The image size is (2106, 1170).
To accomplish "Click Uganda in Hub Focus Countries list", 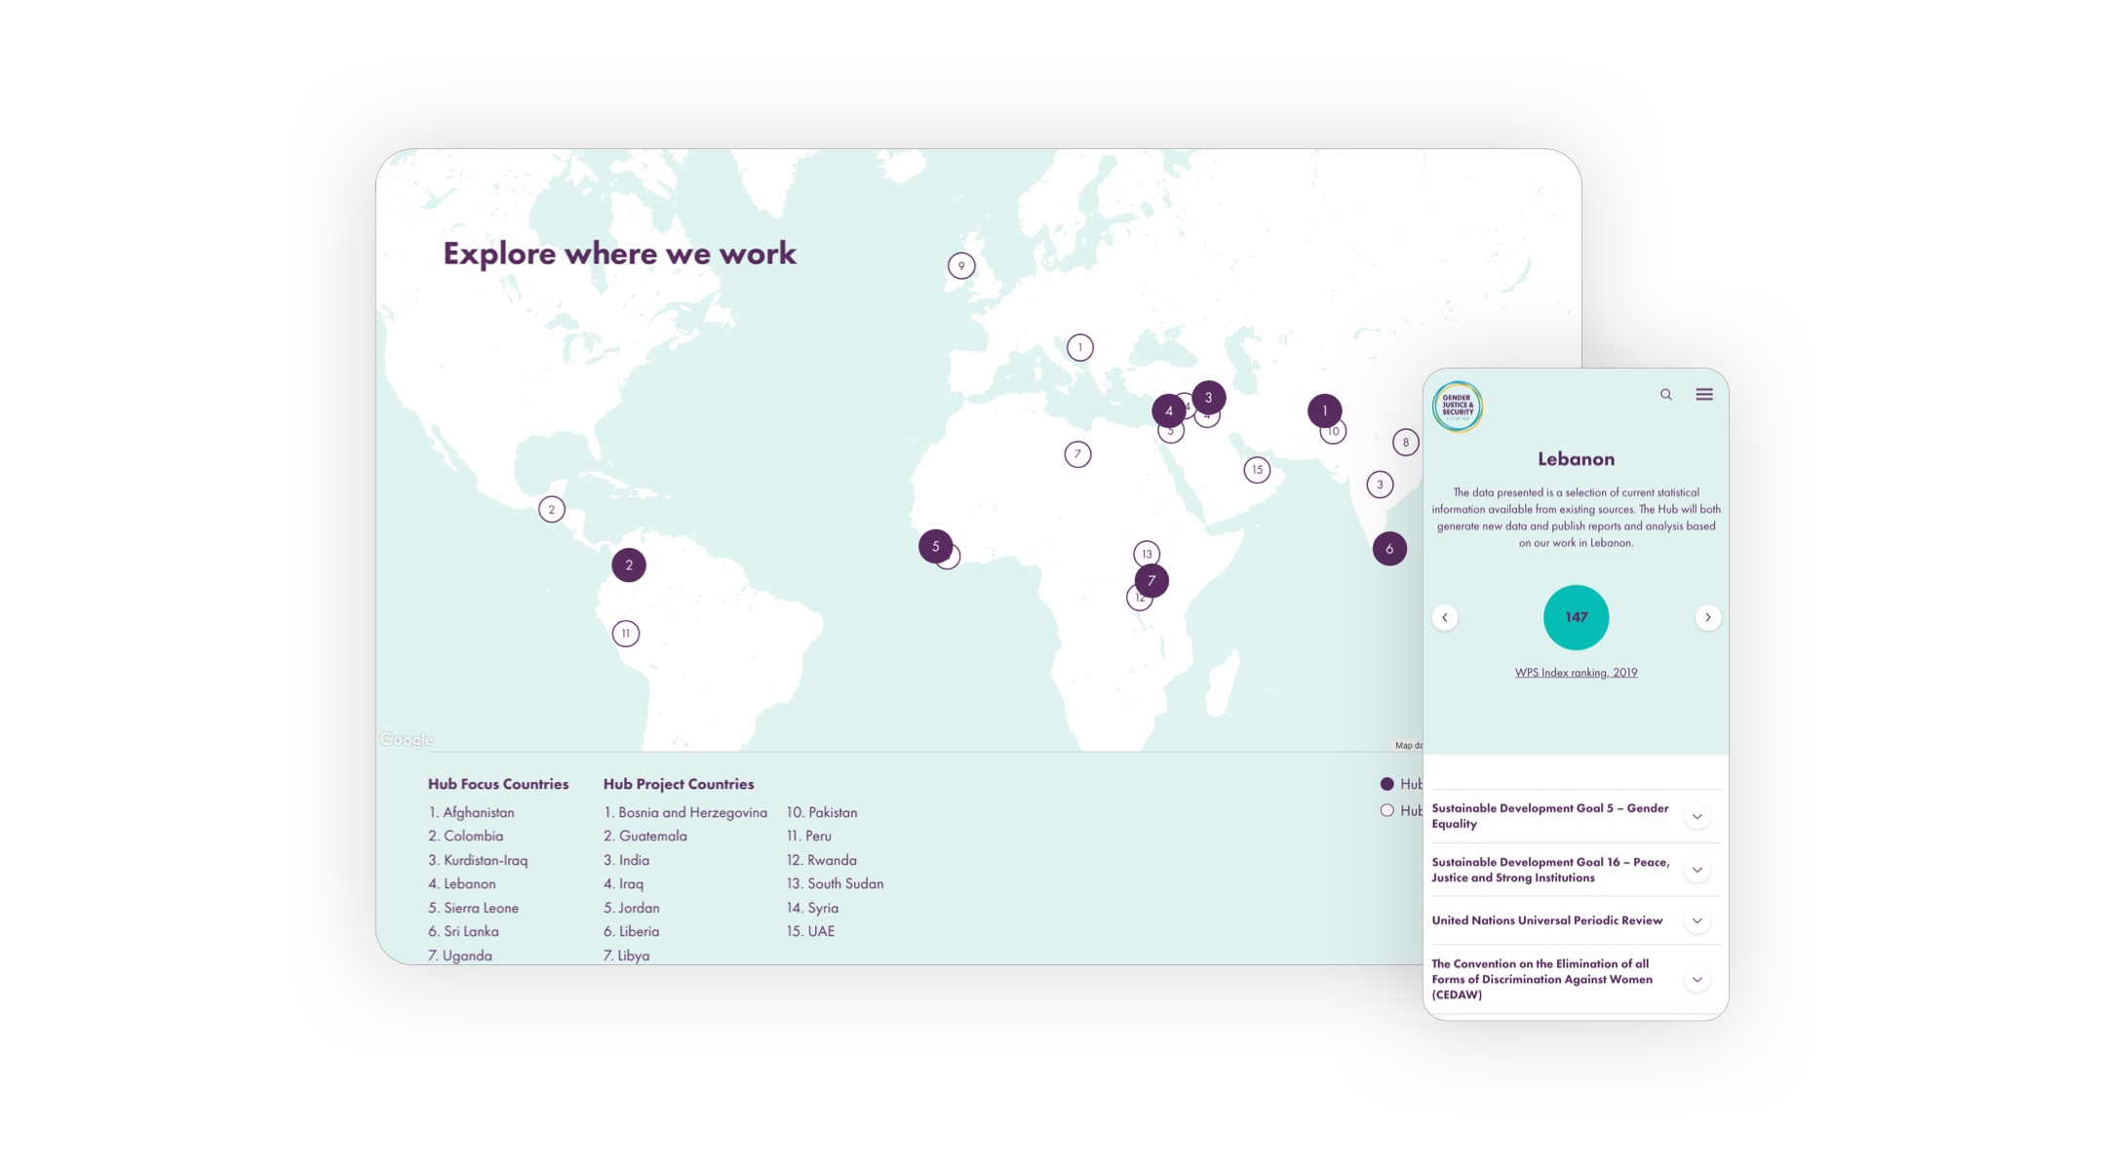I will (x=459, y=955).
